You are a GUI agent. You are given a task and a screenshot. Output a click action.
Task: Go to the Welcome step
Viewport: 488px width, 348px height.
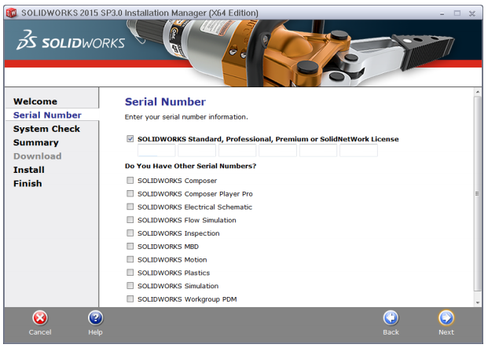(x=35, y=101)
